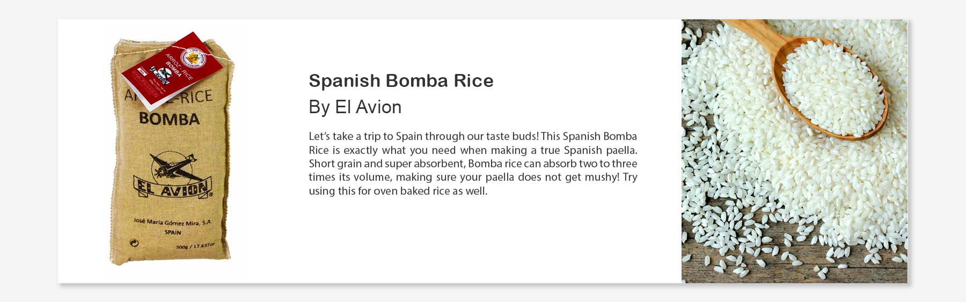Click the "Let's take a trip to Spain" sentence
The width and height of the screenshot is (966, 302).
pyautogui.click(x=423, y=136)
